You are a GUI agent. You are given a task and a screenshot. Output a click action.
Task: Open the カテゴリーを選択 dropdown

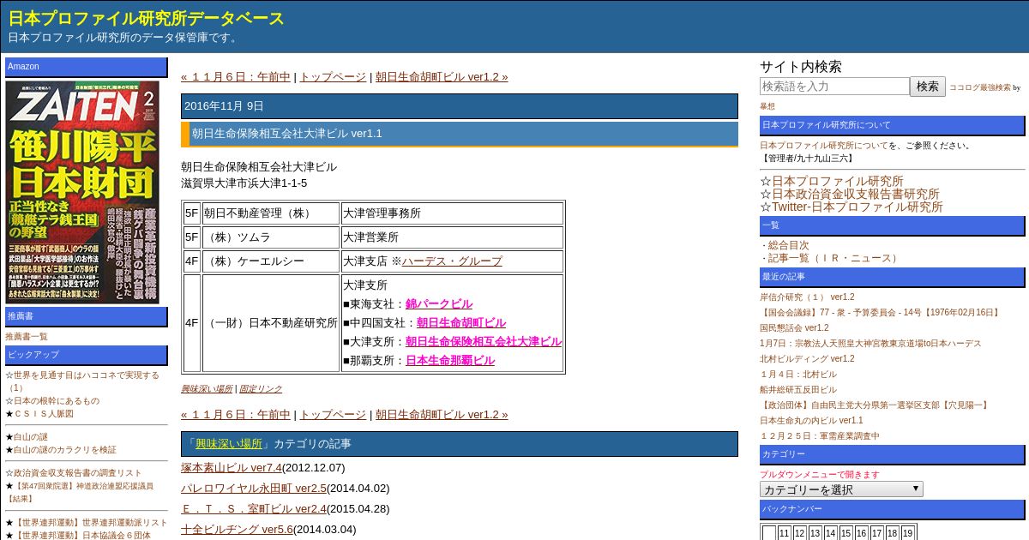coord(841,489)
